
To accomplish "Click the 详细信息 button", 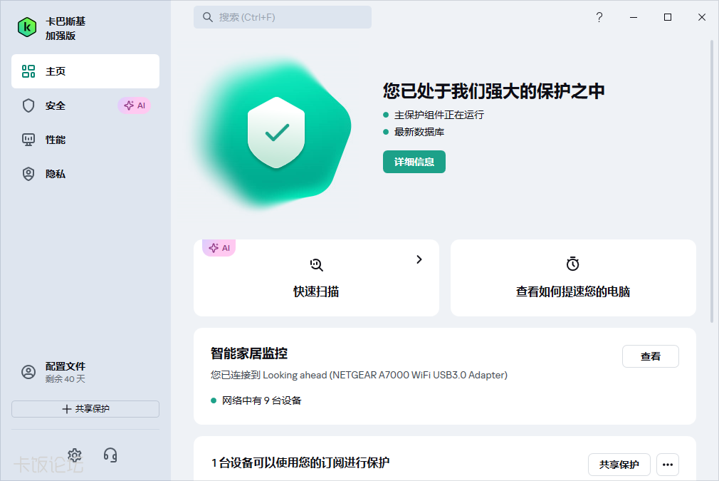I will tap(414, 162).
